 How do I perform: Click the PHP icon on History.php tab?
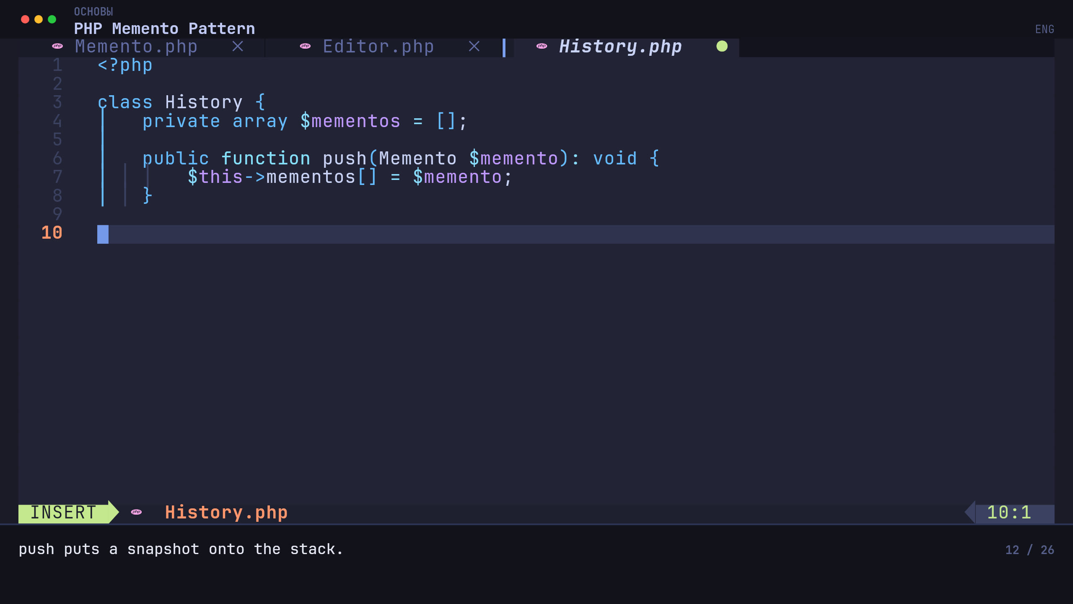542,46
